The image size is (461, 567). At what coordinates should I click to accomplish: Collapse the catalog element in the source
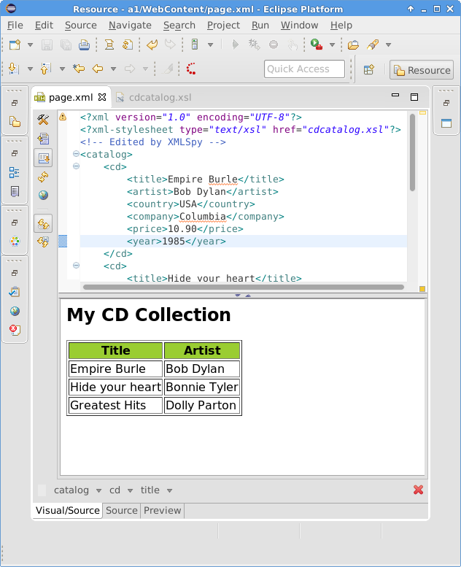76,155
